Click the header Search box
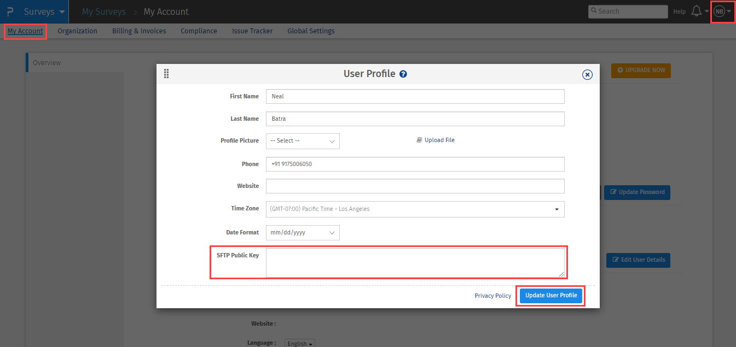The height and width of the screenshot is (347, 736). 628,11
